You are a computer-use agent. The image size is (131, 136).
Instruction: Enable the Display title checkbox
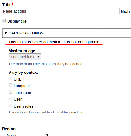point(4,20)
